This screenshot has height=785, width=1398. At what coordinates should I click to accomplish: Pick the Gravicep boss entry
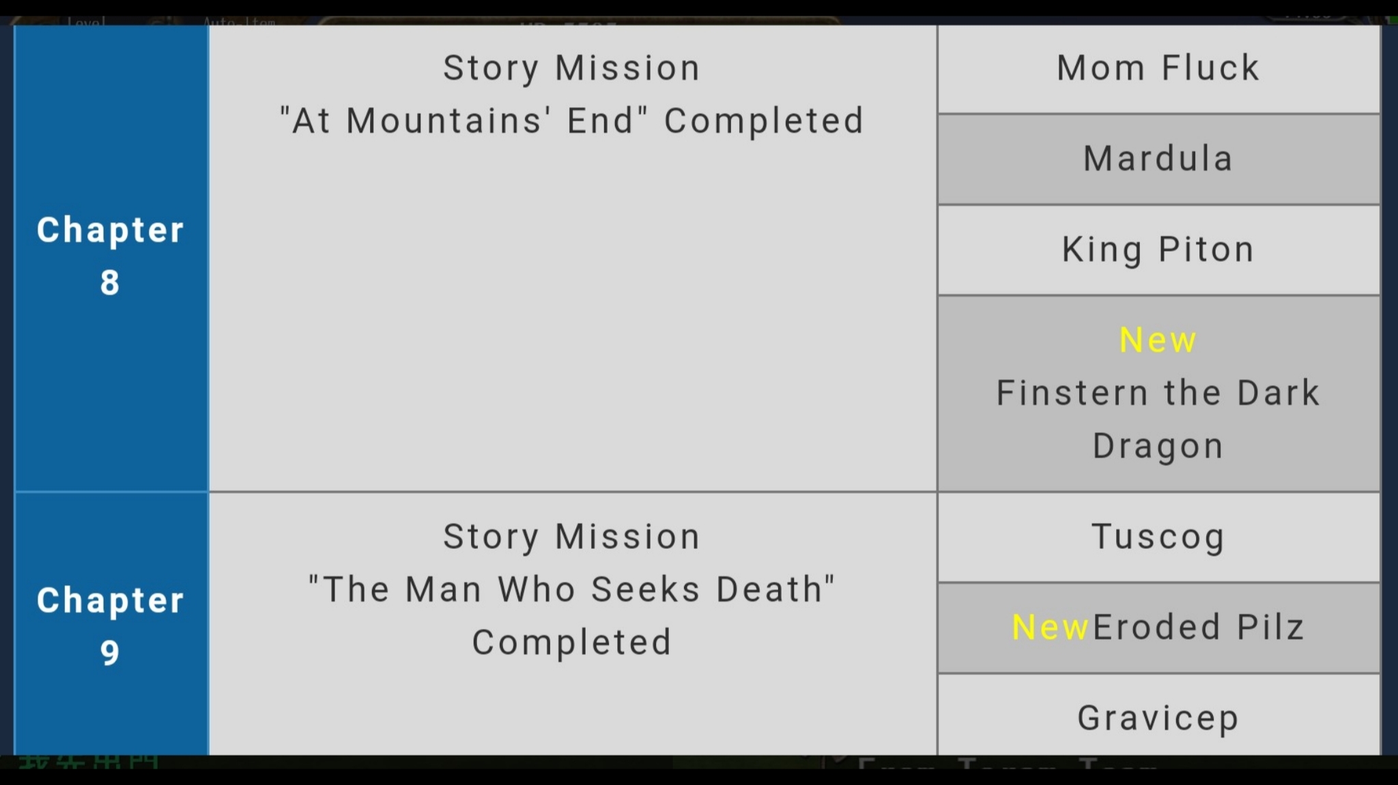click(x=1158, y=717)
